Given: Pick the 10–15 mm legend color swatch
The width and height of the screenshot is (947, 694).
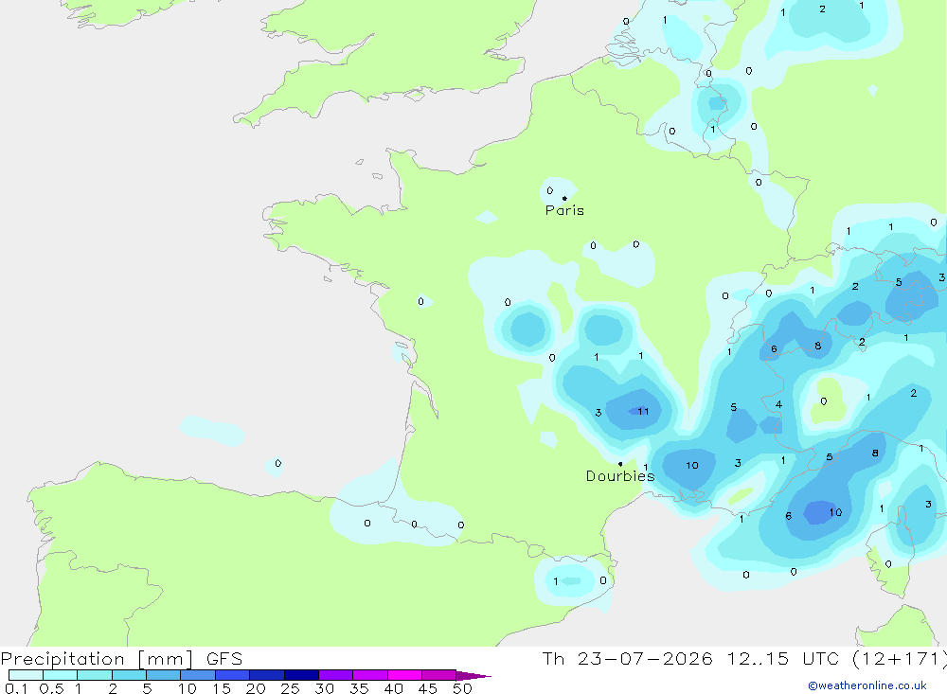Looking at the screenshot, I should click(198, 675).
